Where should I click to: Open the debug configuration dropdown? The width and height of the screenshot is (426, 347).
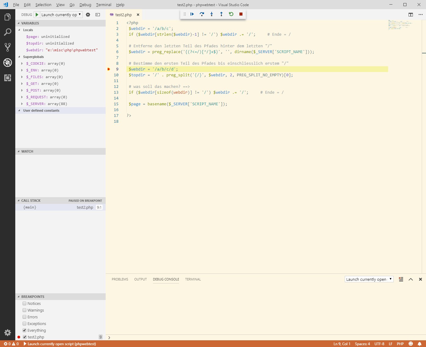(61, 15)
